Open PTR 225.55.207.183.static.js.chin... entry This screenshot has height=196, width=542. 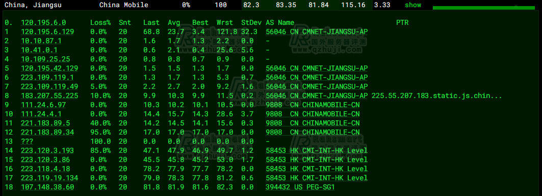(436, 96)
